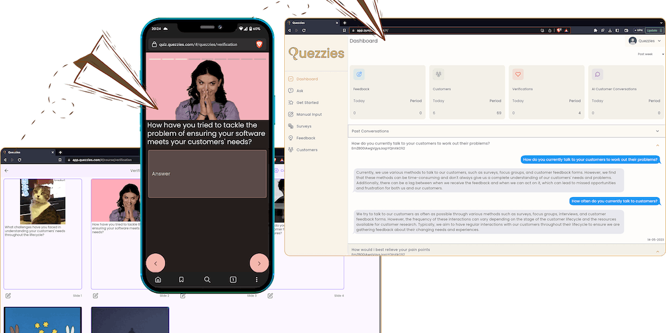
Task: Open extensions puzzle icon in dashboard browser
Action: [596, 31]
